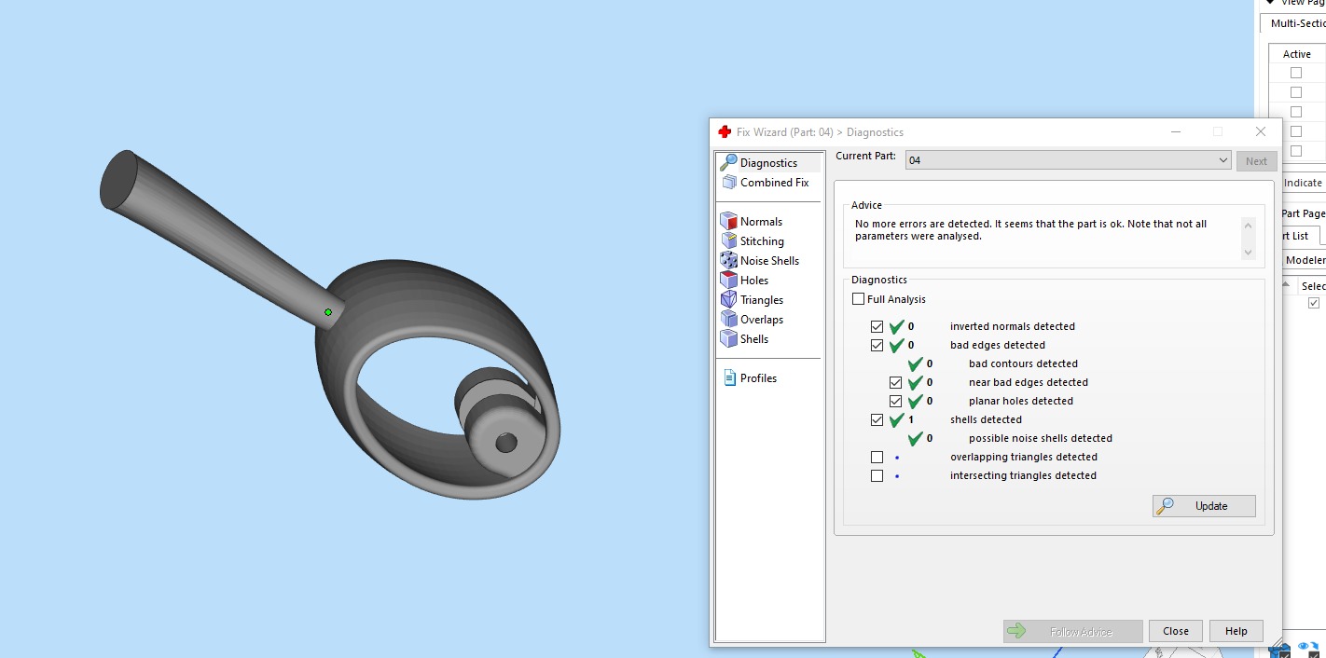This screenshot has width=1326, height=658.
Task: Click the Part Pages panel header
Action: pyautogui.click(x=1304, y=213)
